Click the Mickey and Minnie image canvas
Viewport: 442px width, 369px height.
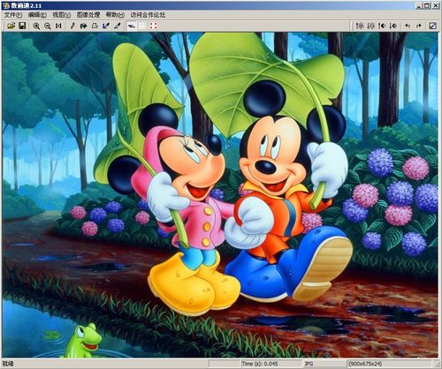(x=220, y=195)
